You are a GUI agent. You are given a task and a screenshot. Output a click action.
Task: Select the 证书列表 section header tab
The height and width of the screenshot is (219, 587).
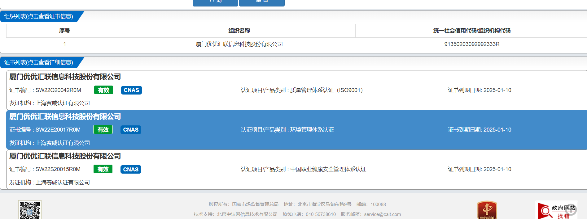[x=39, y=62]
